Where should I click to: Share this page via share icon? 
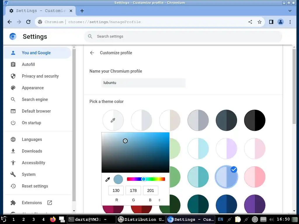tap(250, 22)
